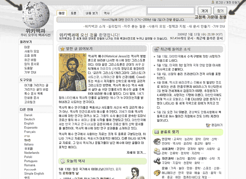Open 특수 문서 목록 tool link
The image size is (246, 179).
(x=34, y=94)
